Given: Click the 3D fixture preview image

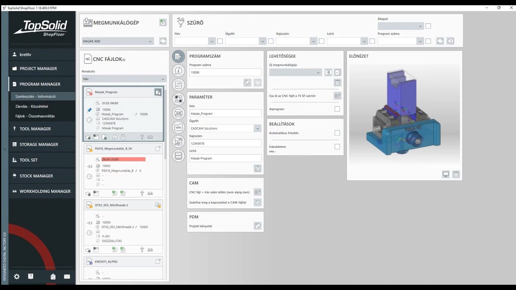Looking at the screenshot, I should coord(404,114).
